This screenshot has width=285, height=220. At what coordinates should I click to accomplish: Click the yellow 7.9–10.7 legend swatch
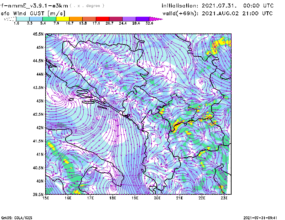(x=63, y=19)
